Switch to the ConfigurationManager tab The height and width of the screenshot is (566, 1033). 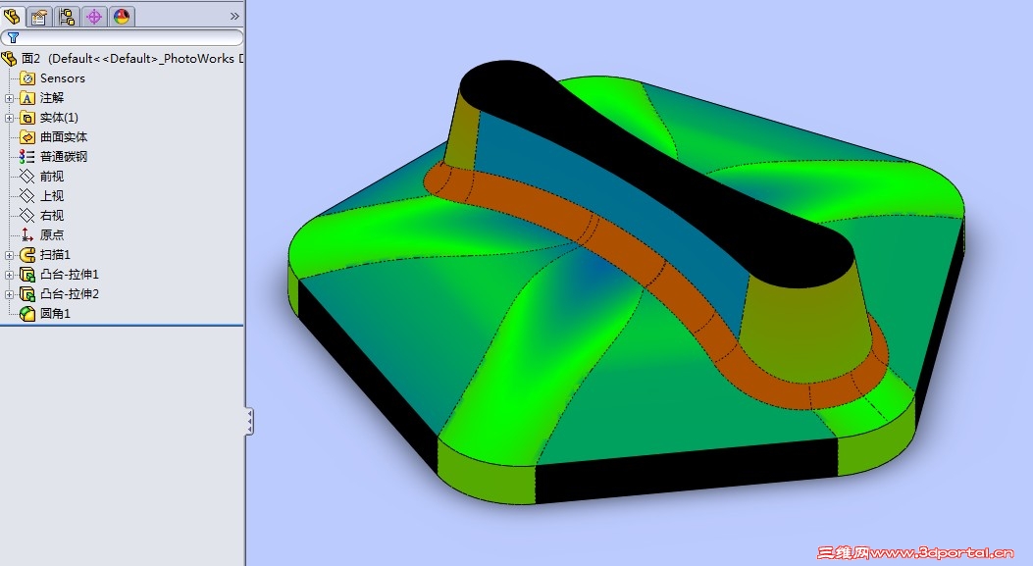(x=67, y=17)
